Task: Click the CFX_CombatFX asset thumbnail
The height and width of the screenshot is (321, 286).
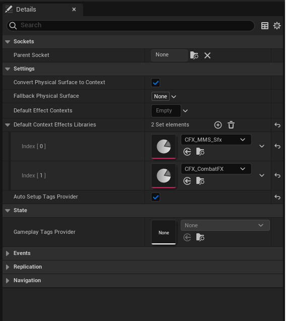Action: [164, 176]
